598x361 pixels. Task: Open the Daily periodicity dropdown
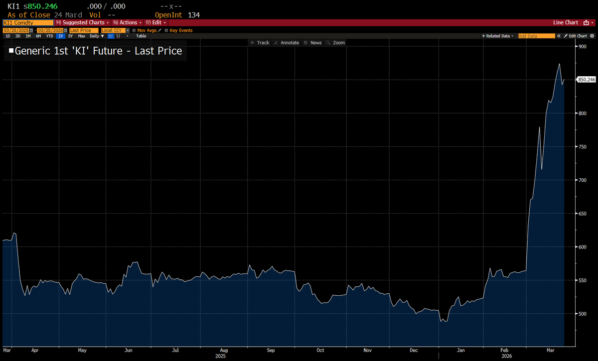click(x=97, y=36)
